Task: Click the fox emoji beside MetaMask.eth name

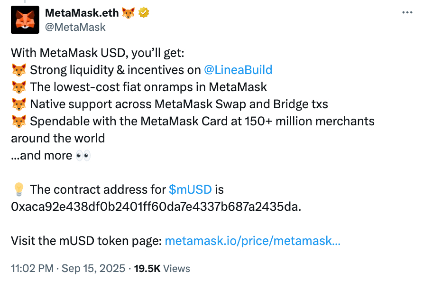Action: (128, 13)
